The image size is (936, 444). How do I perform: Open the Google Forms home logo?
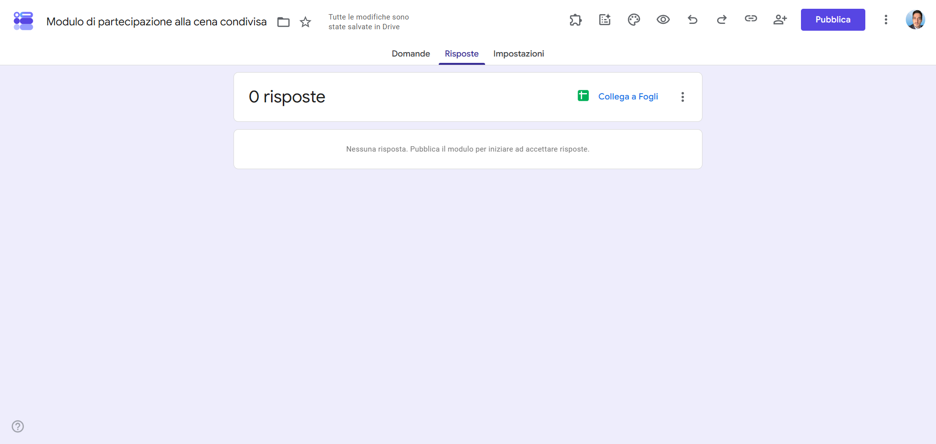coord(23,21)
